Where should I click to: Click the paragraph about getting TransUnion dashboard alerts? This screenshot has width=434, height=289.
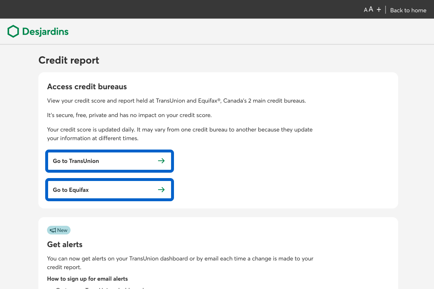[x=180, y=263]
